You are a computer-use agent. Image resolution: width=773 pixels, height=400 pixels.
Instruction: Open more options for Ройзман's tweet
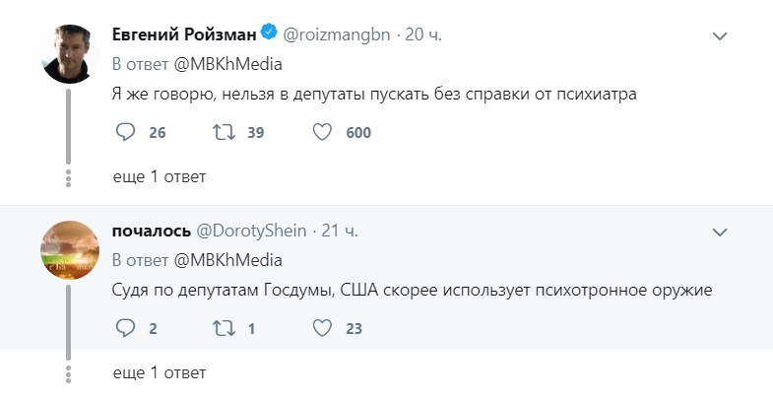click(x=720, y=36)
